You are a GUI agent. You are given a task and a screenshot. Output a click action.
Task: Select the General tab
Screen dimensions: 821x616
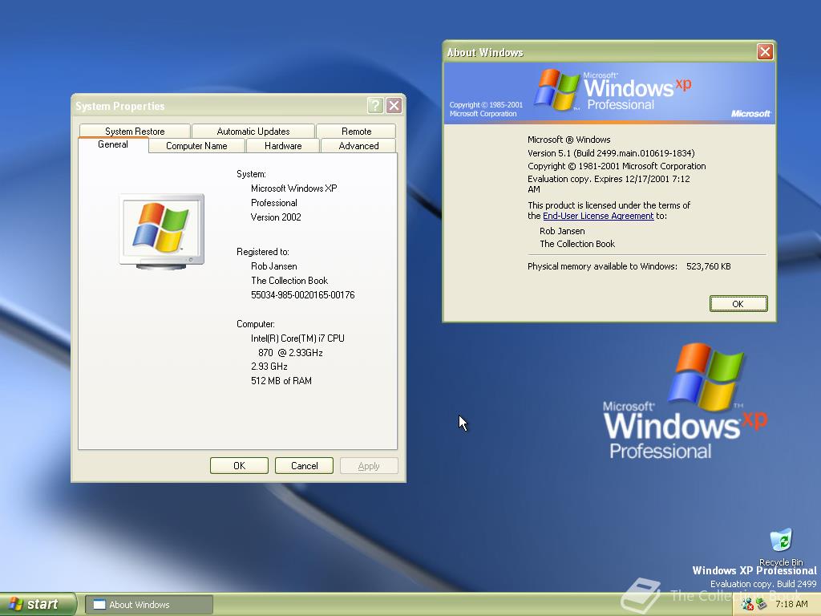tap(113, 144)
